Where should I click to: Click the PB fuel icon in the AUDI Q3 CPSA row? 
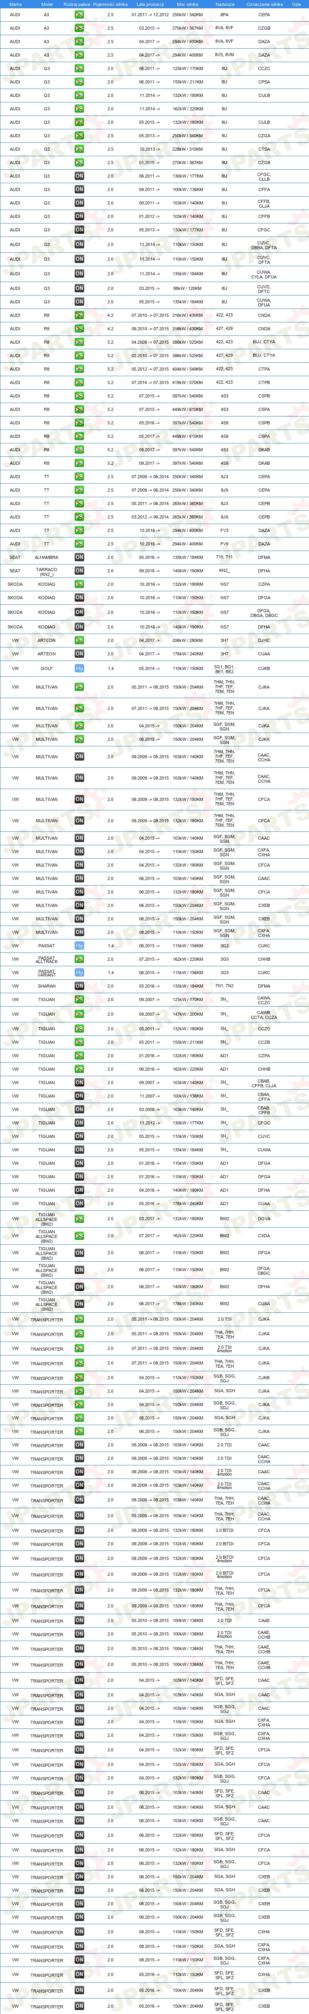pyautogui.click(x=79, y=81)
